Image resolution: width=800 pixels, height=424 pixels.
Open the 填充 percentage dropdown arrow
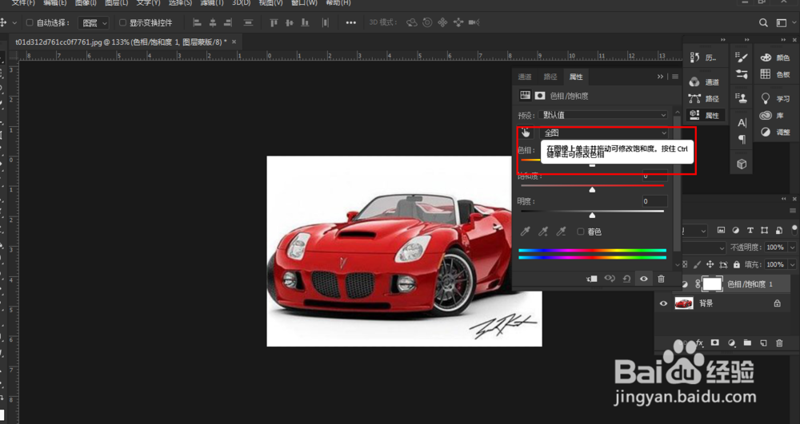(792, 264)
